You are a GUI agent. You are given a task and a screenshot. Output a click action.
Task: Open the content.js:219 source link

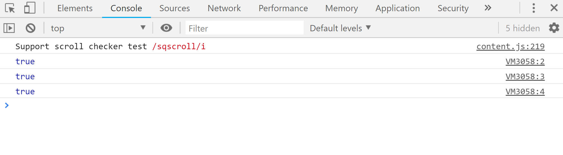point(510,47)
